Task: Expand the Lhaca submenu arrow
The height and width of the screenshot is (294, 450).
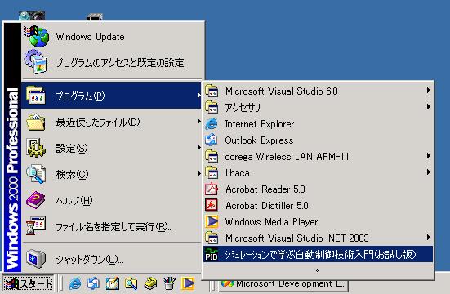Action: click(x=429, y=172)
